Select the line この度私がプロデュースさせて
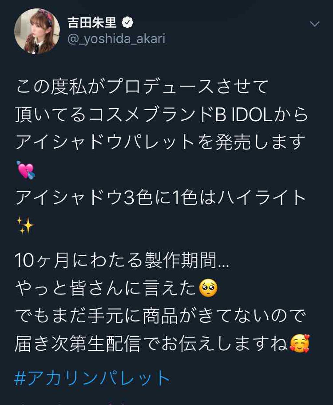 pyautogui.click(x=142, y=88)
